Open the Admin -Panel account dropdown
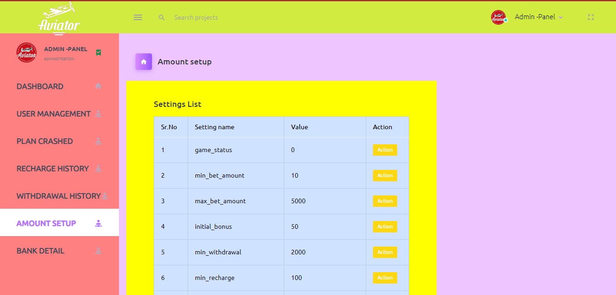The width and height of the screenshot is (616, 295). click(x=538, y=17)
